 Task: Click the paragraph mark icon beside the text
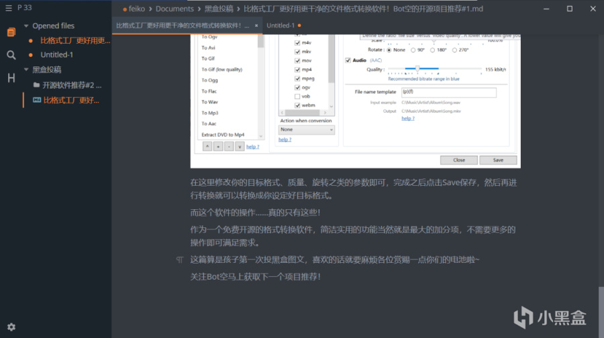[x=180, y=260]
